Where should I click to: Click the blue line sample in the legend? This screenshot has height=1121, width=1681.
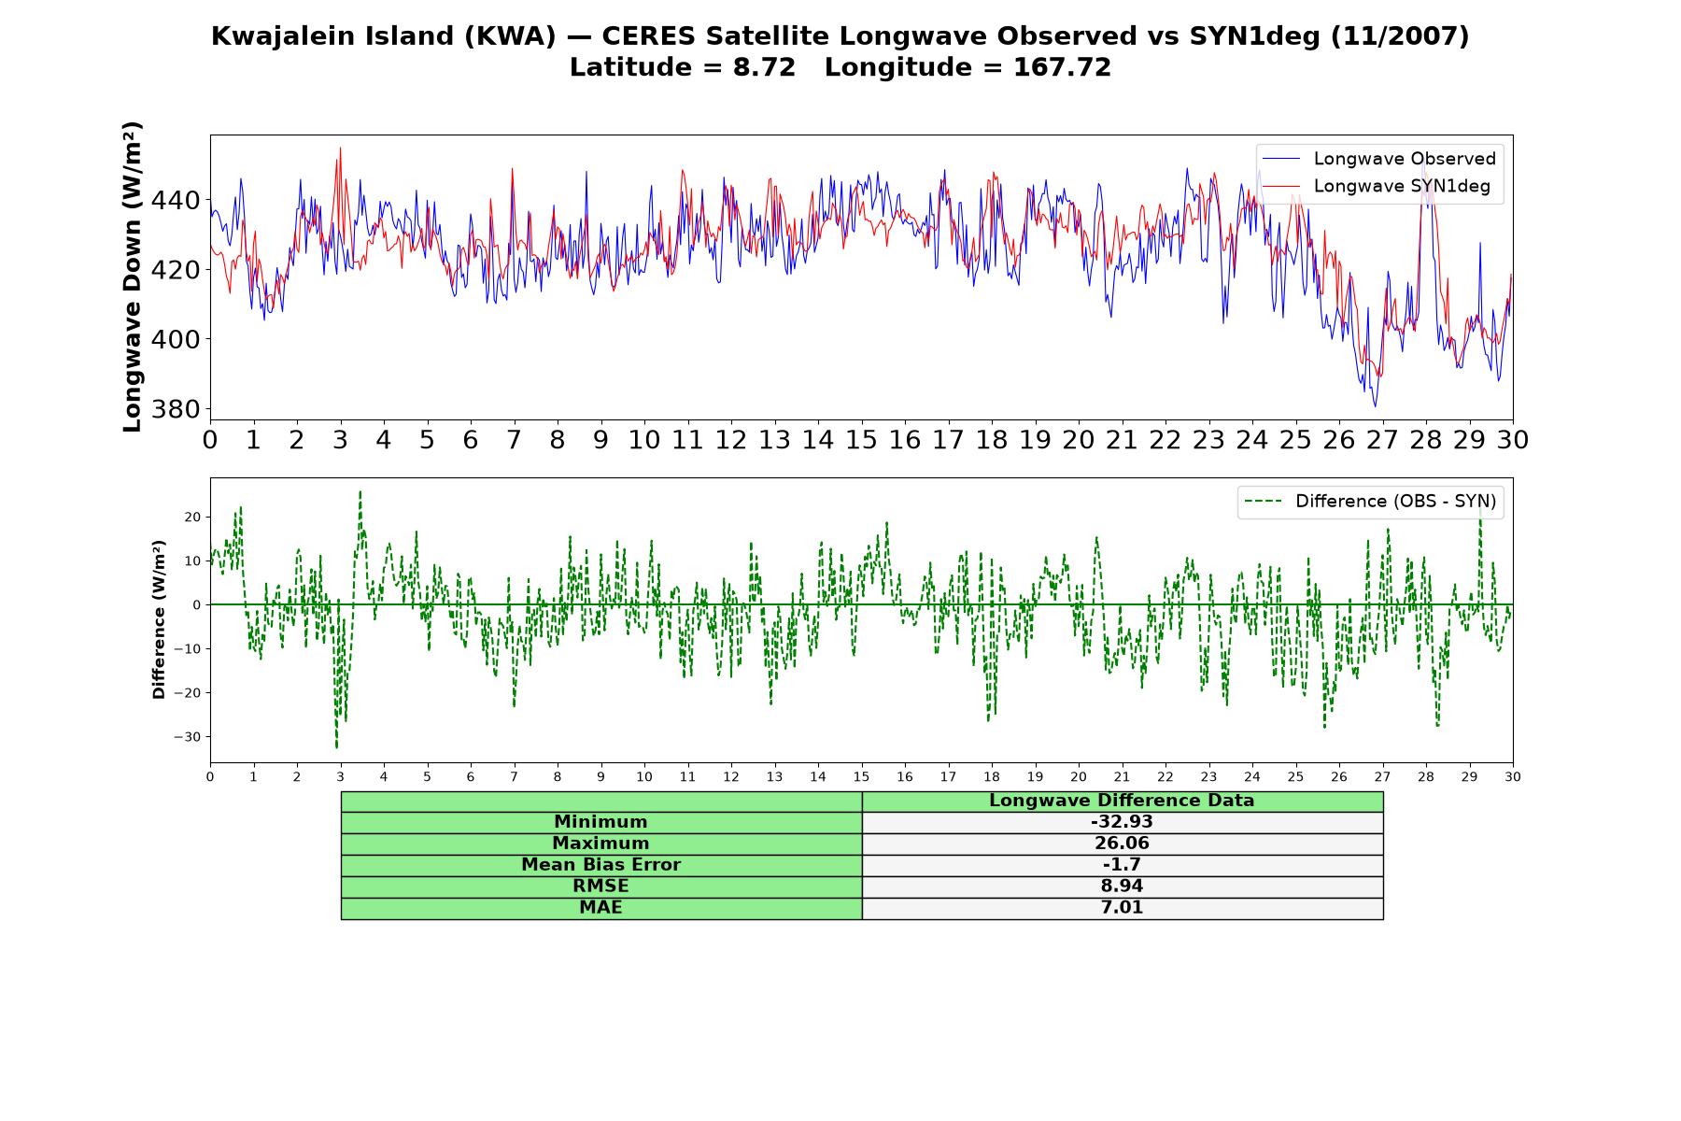[1281, 159]
